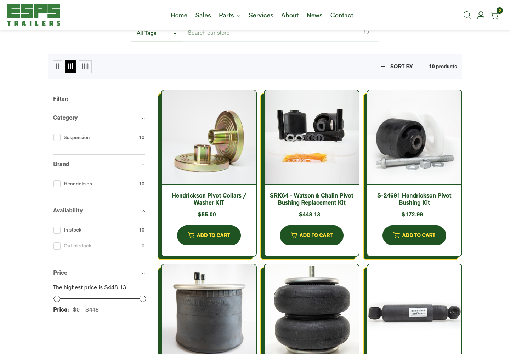
Task: Open the account user icon
Action: (x=481, y=15)
